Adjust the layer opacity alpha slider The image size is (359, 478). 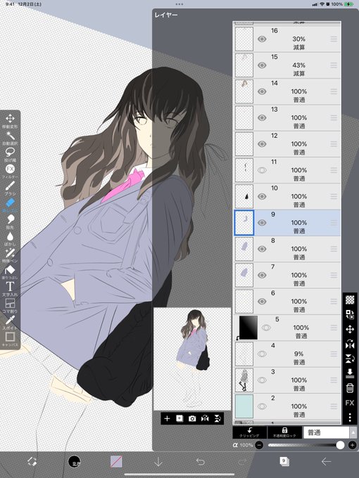point(306,446)
